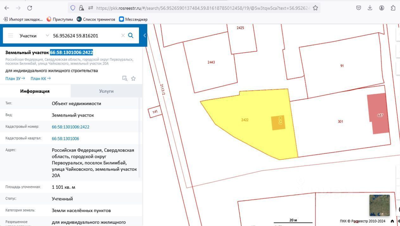The image size is (400, 226).
Task: Open План КК link
Action: point(41,78)
